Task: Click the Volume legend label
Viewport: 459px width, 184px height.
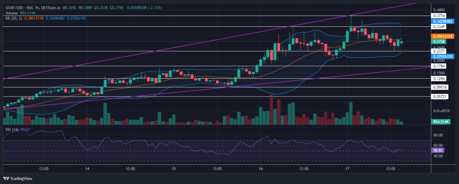Action: [12, 13]
